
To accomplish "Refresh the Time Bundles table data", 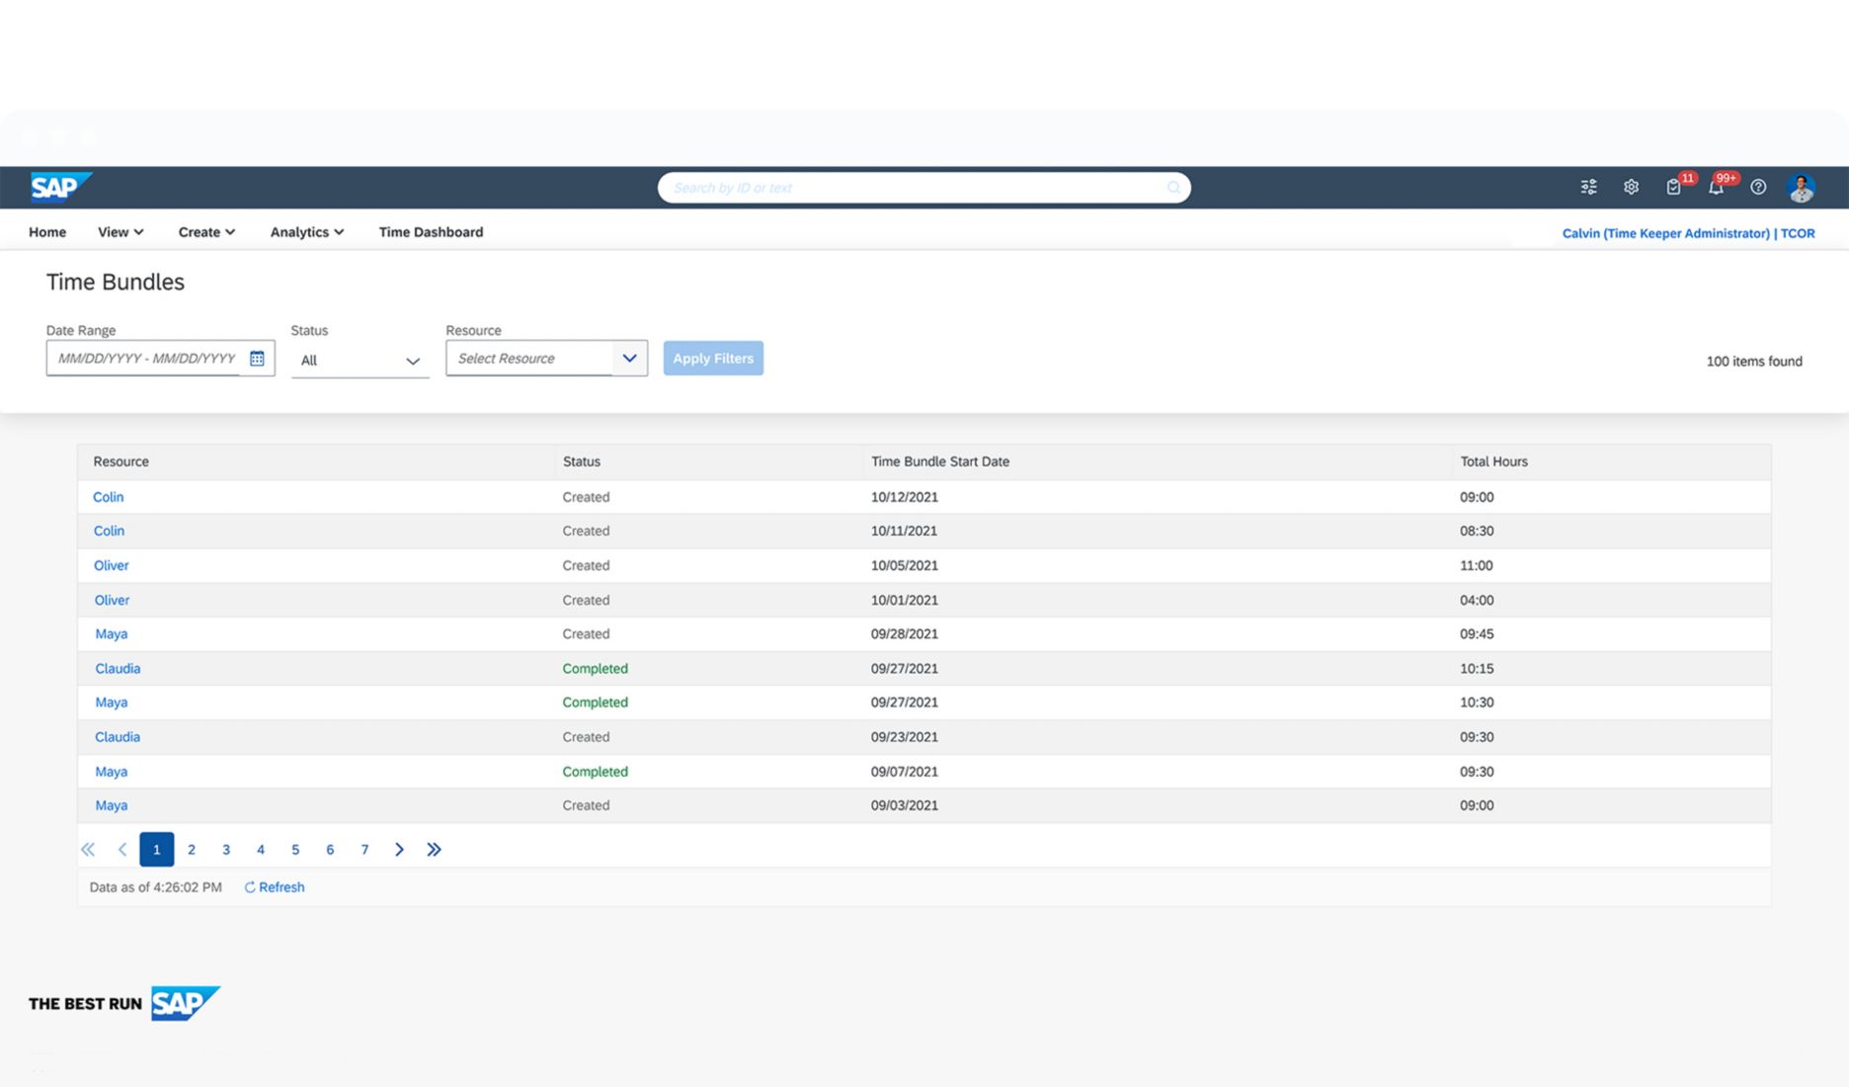I will (x=275, y=886).
